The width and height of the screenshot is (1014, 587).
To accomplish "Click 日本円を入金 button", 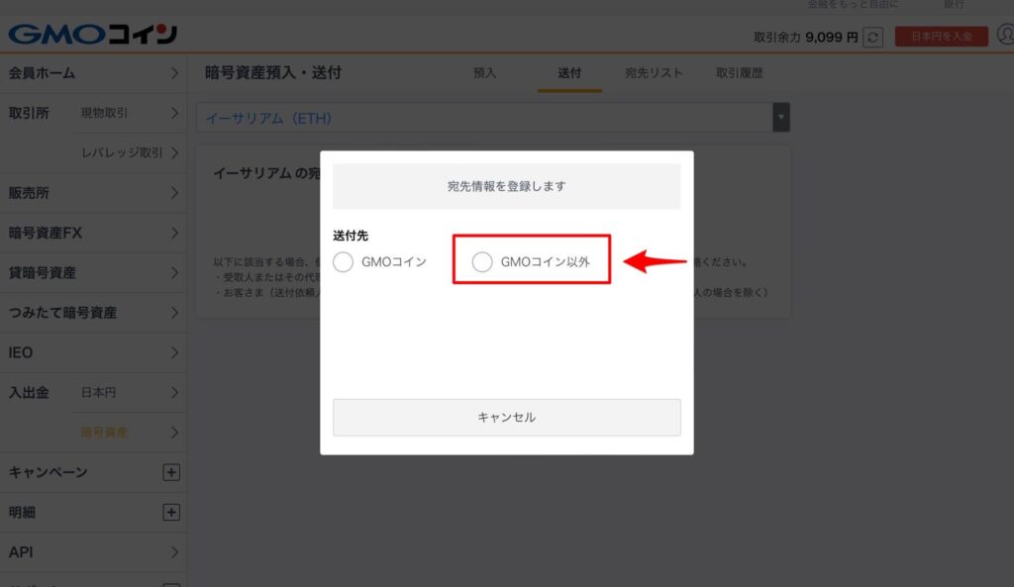I will 941,37.
